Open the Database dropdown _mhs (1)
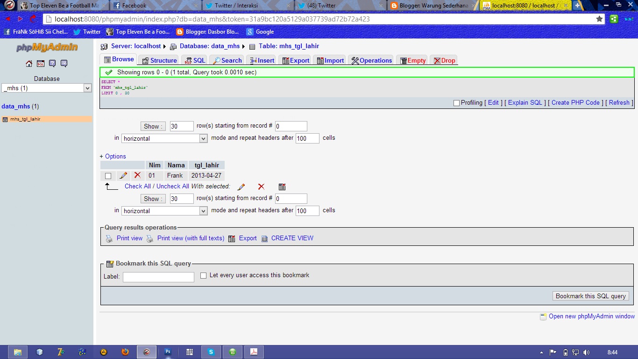 (47, 88)
